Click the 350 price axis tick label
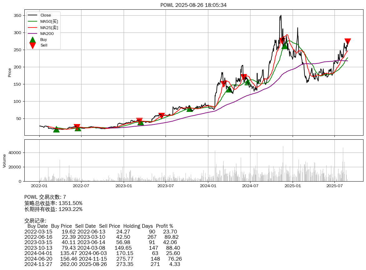The image size is (366, 270). [18, 16]
